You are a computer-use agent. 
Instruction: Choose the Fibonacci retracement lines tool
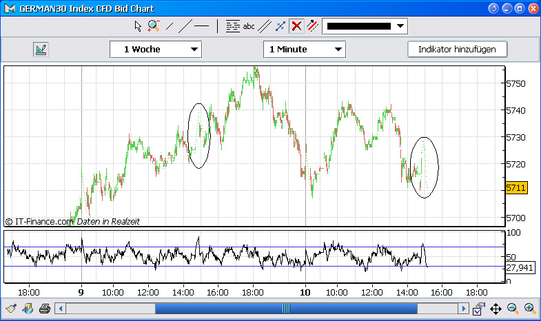233,26
